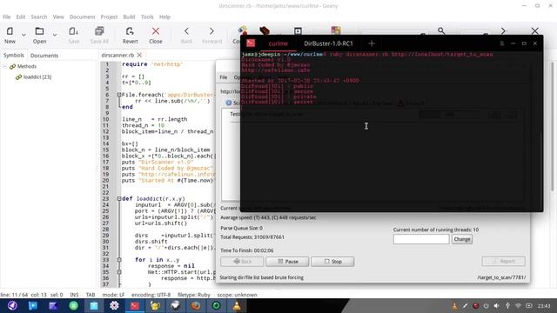This screenshot has height=313, width=557.
Task: Collapse the File.foreach fold marker at line 6
Action: 119,95
